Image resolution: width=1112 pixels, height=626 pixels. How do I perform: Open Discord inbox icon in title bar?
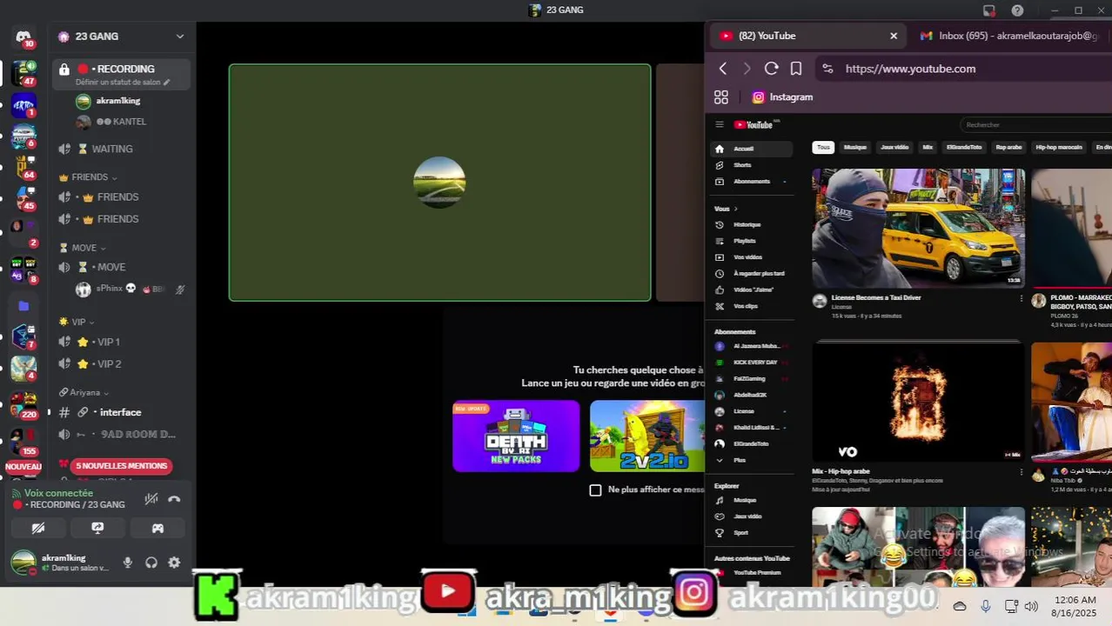(989, 10)
